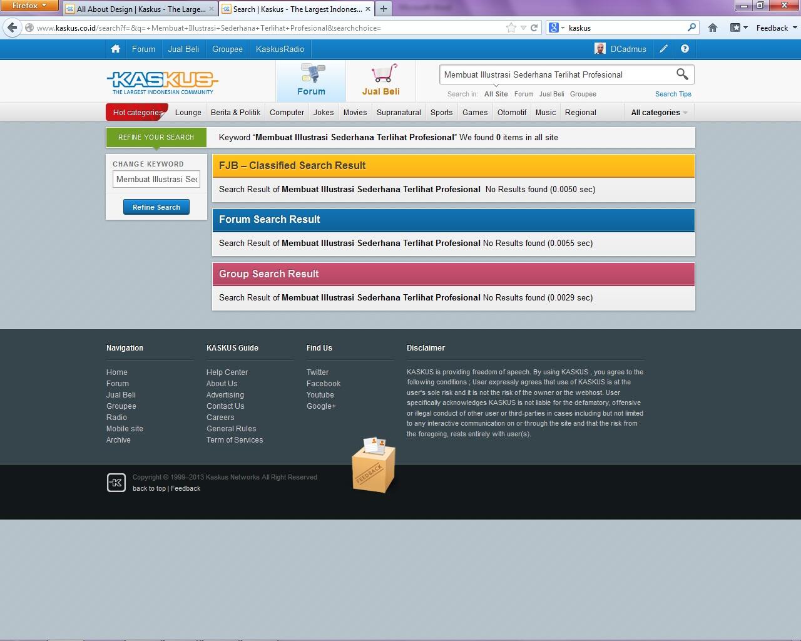Click the Help Center footer link
The image size is (801, 641).
coord(227,372)
